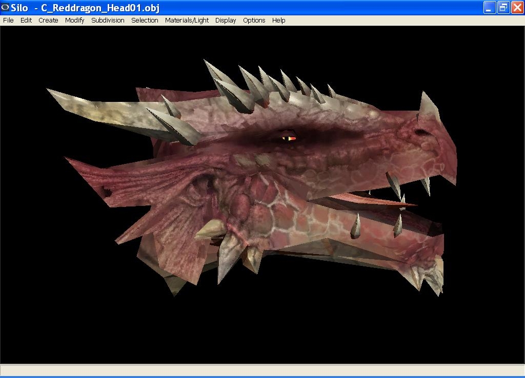Close the Silo window
Screen dimensions: 525x378
pyautogui.click(x=517, y=8)
